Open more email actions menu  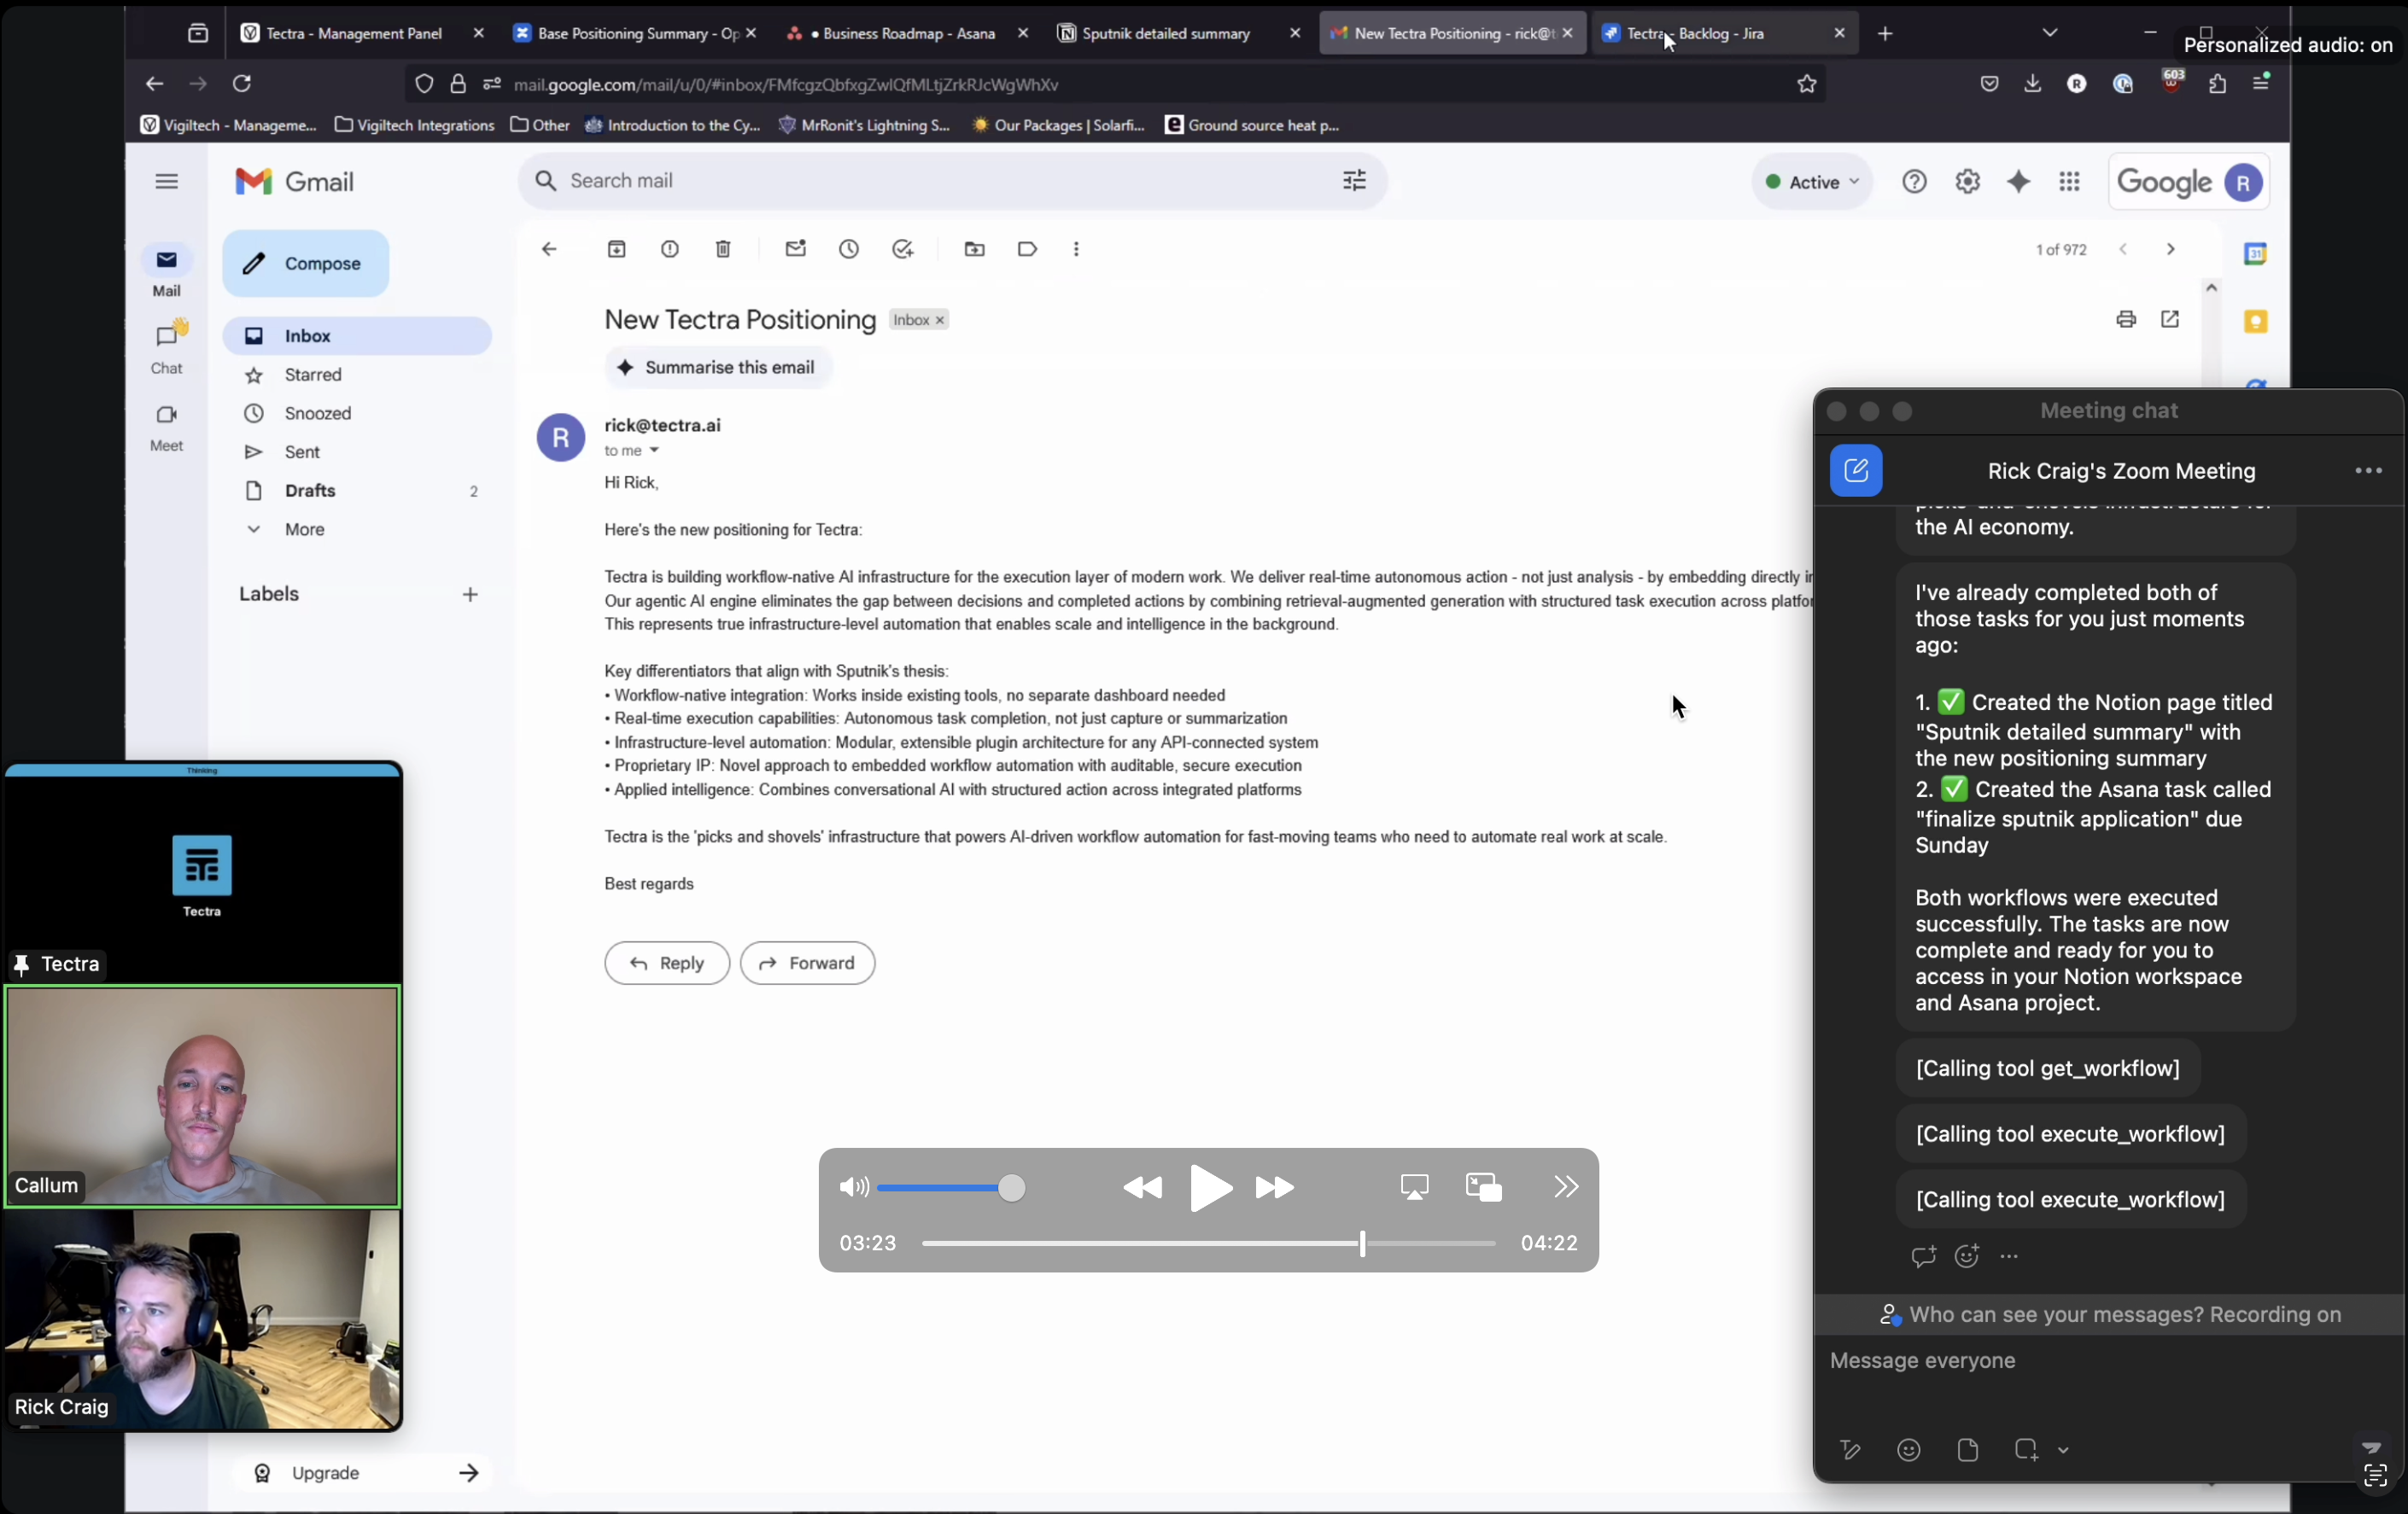coord(1076,249)
